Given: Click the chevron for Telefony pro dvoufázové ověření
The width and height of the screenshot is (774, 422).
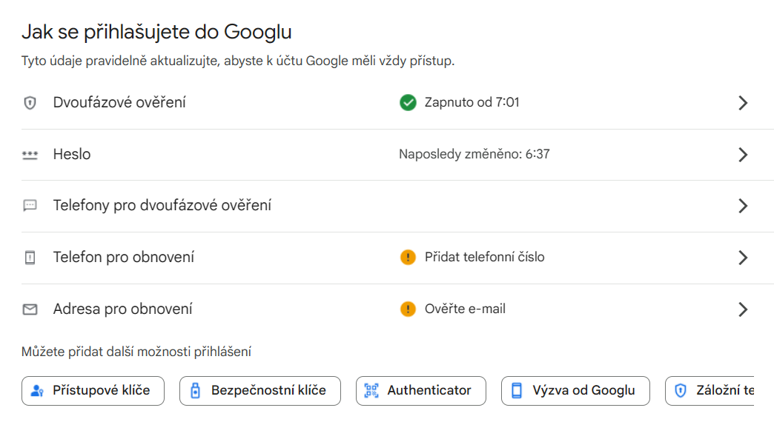Looking at the screenshot, I should click(x=743, y=206).
